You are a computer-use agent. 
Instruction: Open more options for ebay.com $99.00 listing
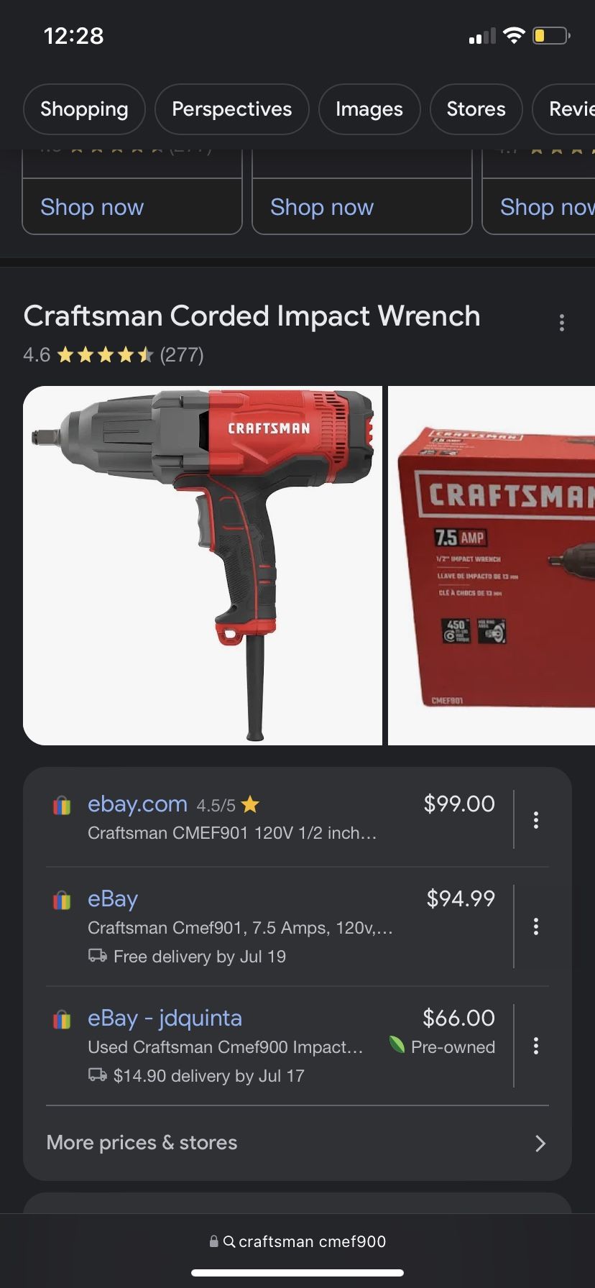[536, 820]
